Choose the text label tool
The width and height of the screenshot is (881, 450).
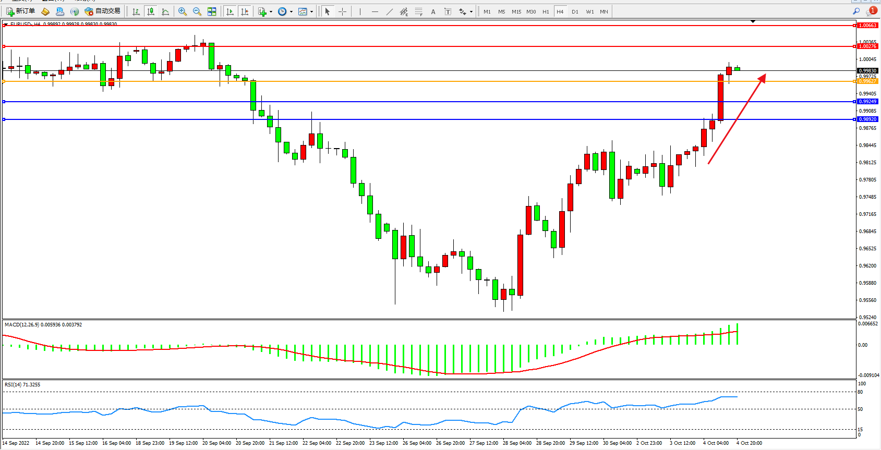[433, 11]
